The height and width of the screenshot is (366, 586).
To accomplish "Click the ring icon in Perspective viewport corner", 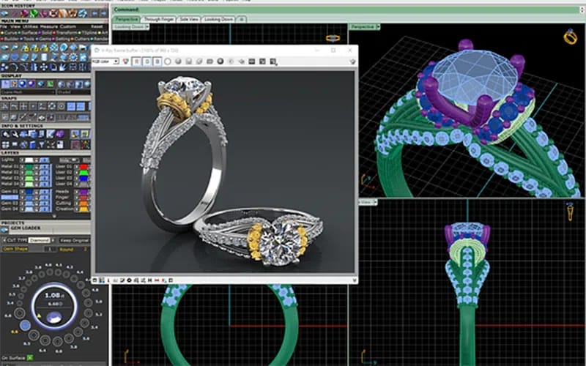I will click(569, 36).
